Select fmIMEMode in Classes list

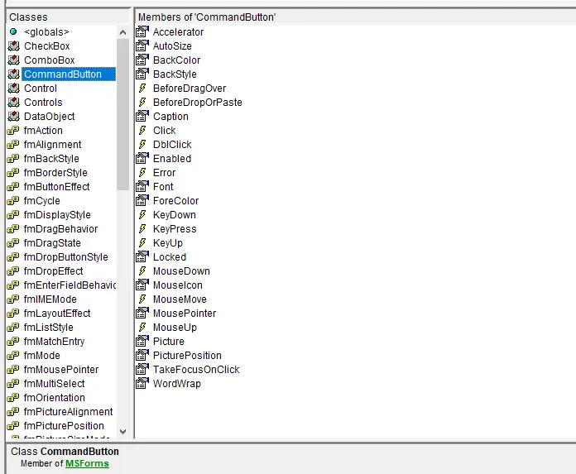pyautogui.click(x=50, y=299)
